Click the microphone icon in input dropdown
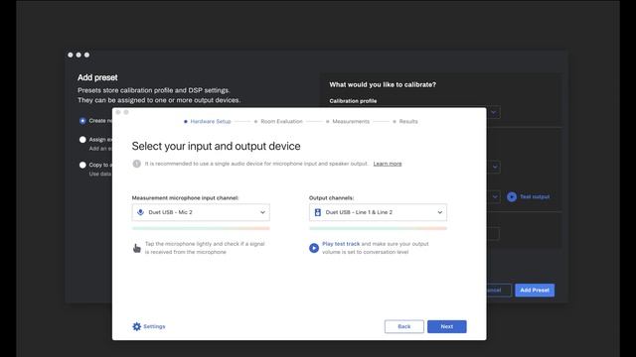The width and height of the screenshot is (636, 357). (140, 212)
